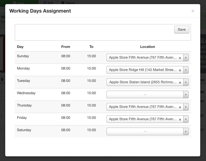Click the Wednesday day label
Viewport: 206px width, 161px height.
(x=26, y=93)
